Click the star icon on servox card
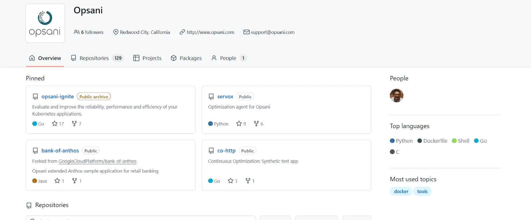The height and width of the screenshot is (220, 531). (239, 123)
